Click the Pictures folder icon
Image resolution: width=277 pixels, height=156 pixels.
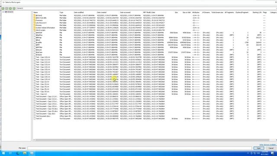click(35, 25)
